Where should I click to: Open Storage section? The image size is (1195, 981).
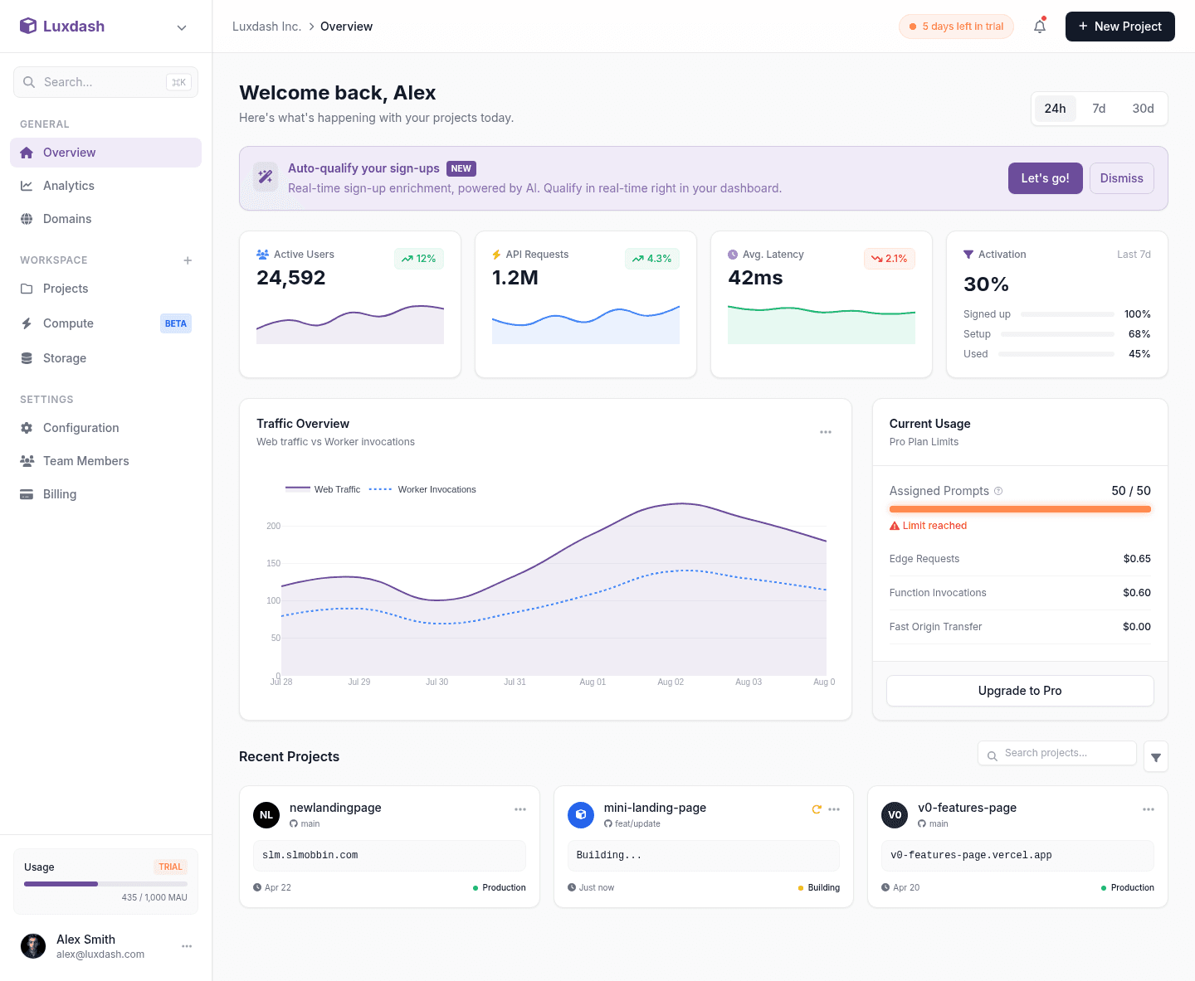(105, 358)
